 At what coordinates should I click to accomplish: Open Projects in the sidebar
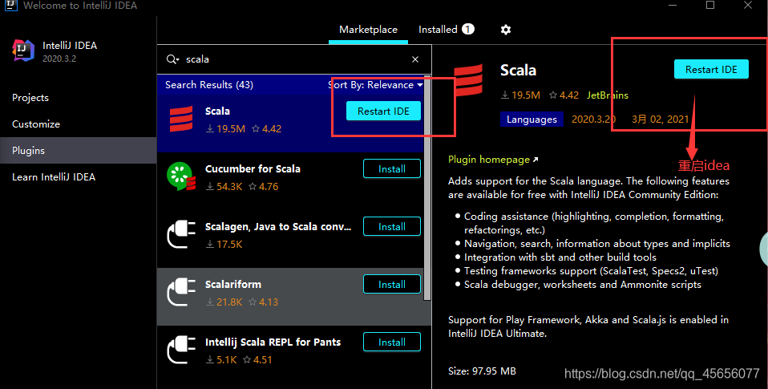point(30,98)
